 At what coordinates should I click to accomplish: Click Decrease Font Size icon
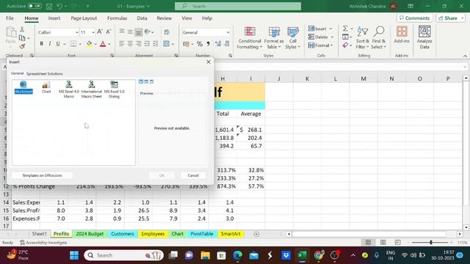click(x=108, y=32)
